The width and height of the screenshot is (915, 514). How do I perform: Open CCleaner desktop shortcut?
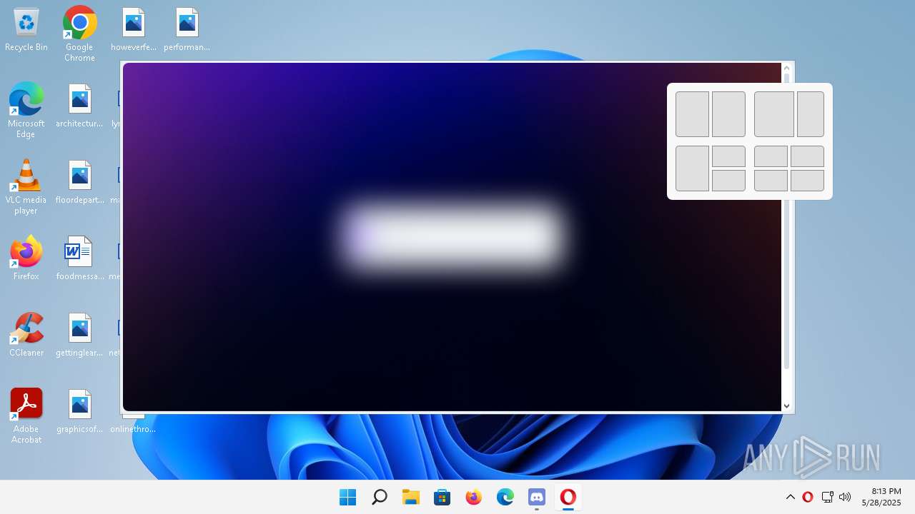pos(26,334)
